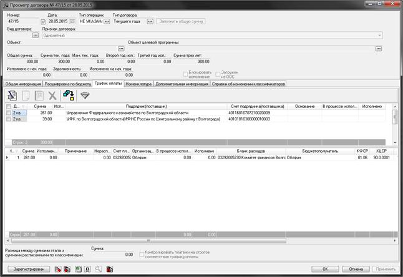Click the magnifier icon in bottom bar
This screenshot has width=403, height=277.
pos(98,269)
